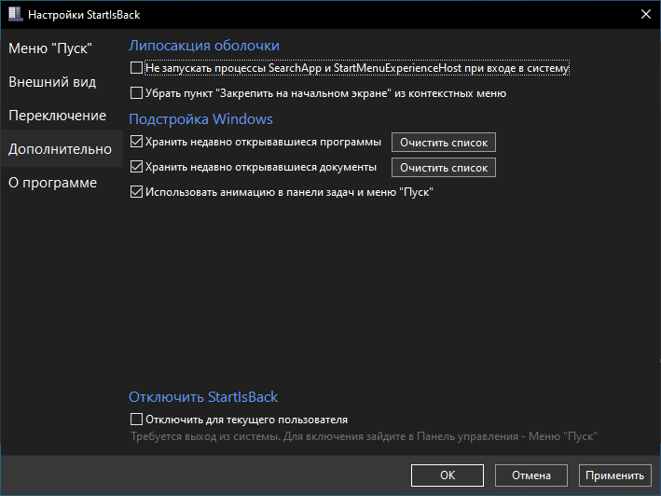
Task: Click the Отключить StartIsBack heading
Action: [203, 397]
